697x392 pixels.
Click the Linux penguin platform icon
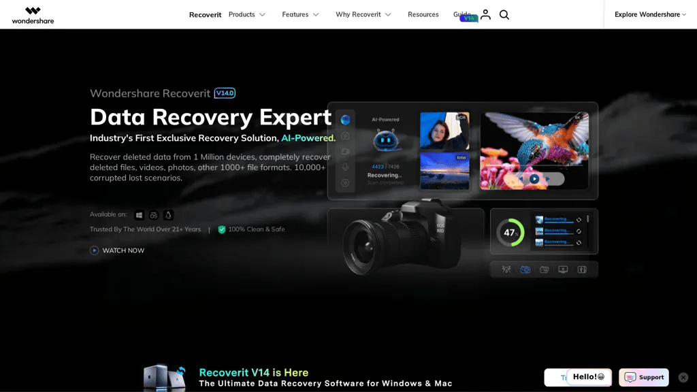tap(168, 215)
